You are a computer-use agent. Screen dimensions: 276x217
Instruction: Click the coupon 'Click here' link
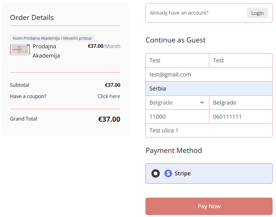pyautogui.click(x=109, y=96)
